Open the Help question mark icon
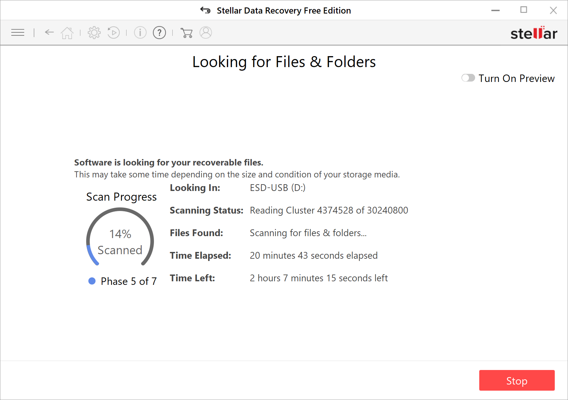 coord(159,33)
